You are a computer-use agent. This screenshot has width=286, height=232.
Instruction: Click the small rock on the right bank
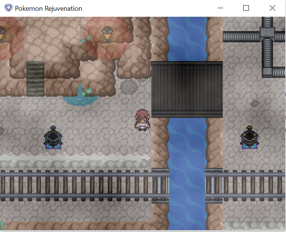255,103
